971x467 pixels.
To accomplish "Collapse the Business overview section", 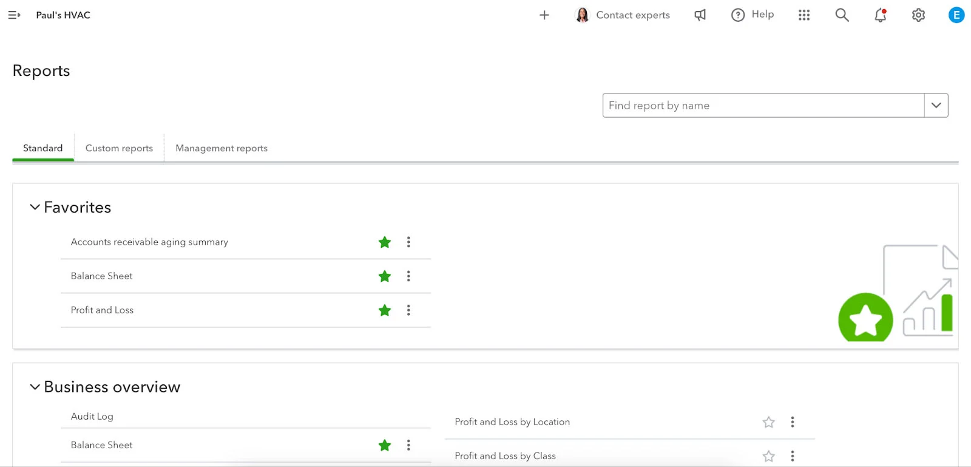I will pos(35,387).
